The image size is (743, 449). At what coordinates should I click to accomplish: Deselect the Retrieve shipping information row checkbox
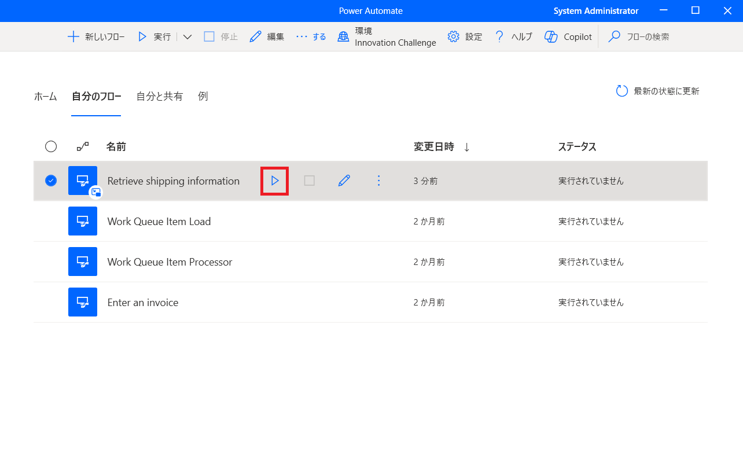point(51,181)
